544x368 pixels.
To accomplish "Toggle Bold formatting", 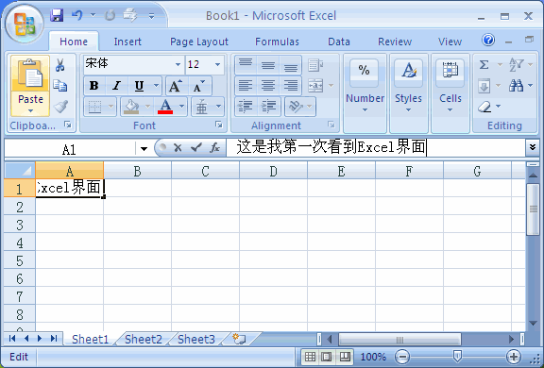I will [94, 86].
